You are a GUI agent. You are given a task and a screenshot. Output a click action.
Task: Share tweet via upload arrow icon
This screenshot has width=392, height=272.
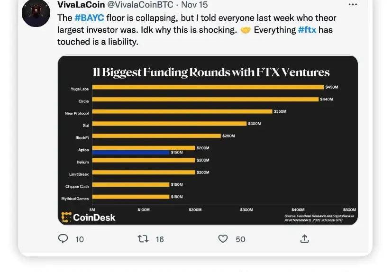point(304,239)
